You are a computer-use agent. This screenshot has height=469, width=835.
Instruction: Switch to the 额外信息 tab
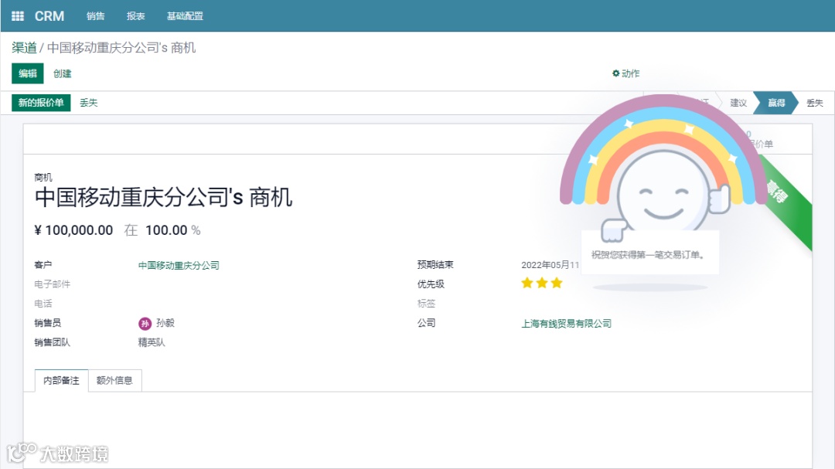click(114, 381)
